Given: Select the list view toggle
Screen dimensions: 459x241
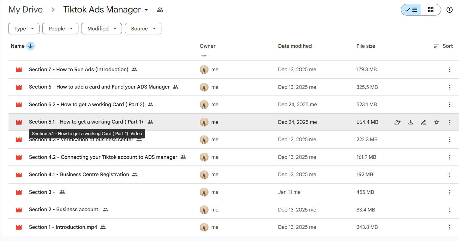Looking at the screenshot, I should coord(411,9).
